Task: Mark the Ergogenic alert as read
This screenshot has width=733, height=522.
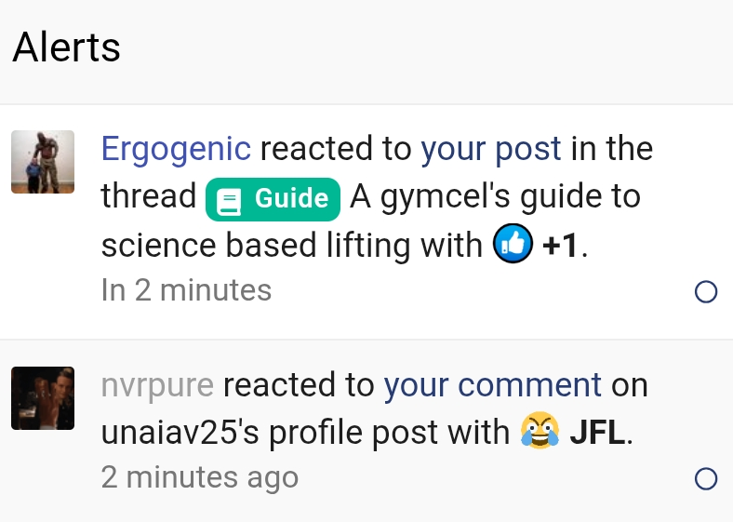Action: pyautogui.click(x=706, y=292)
